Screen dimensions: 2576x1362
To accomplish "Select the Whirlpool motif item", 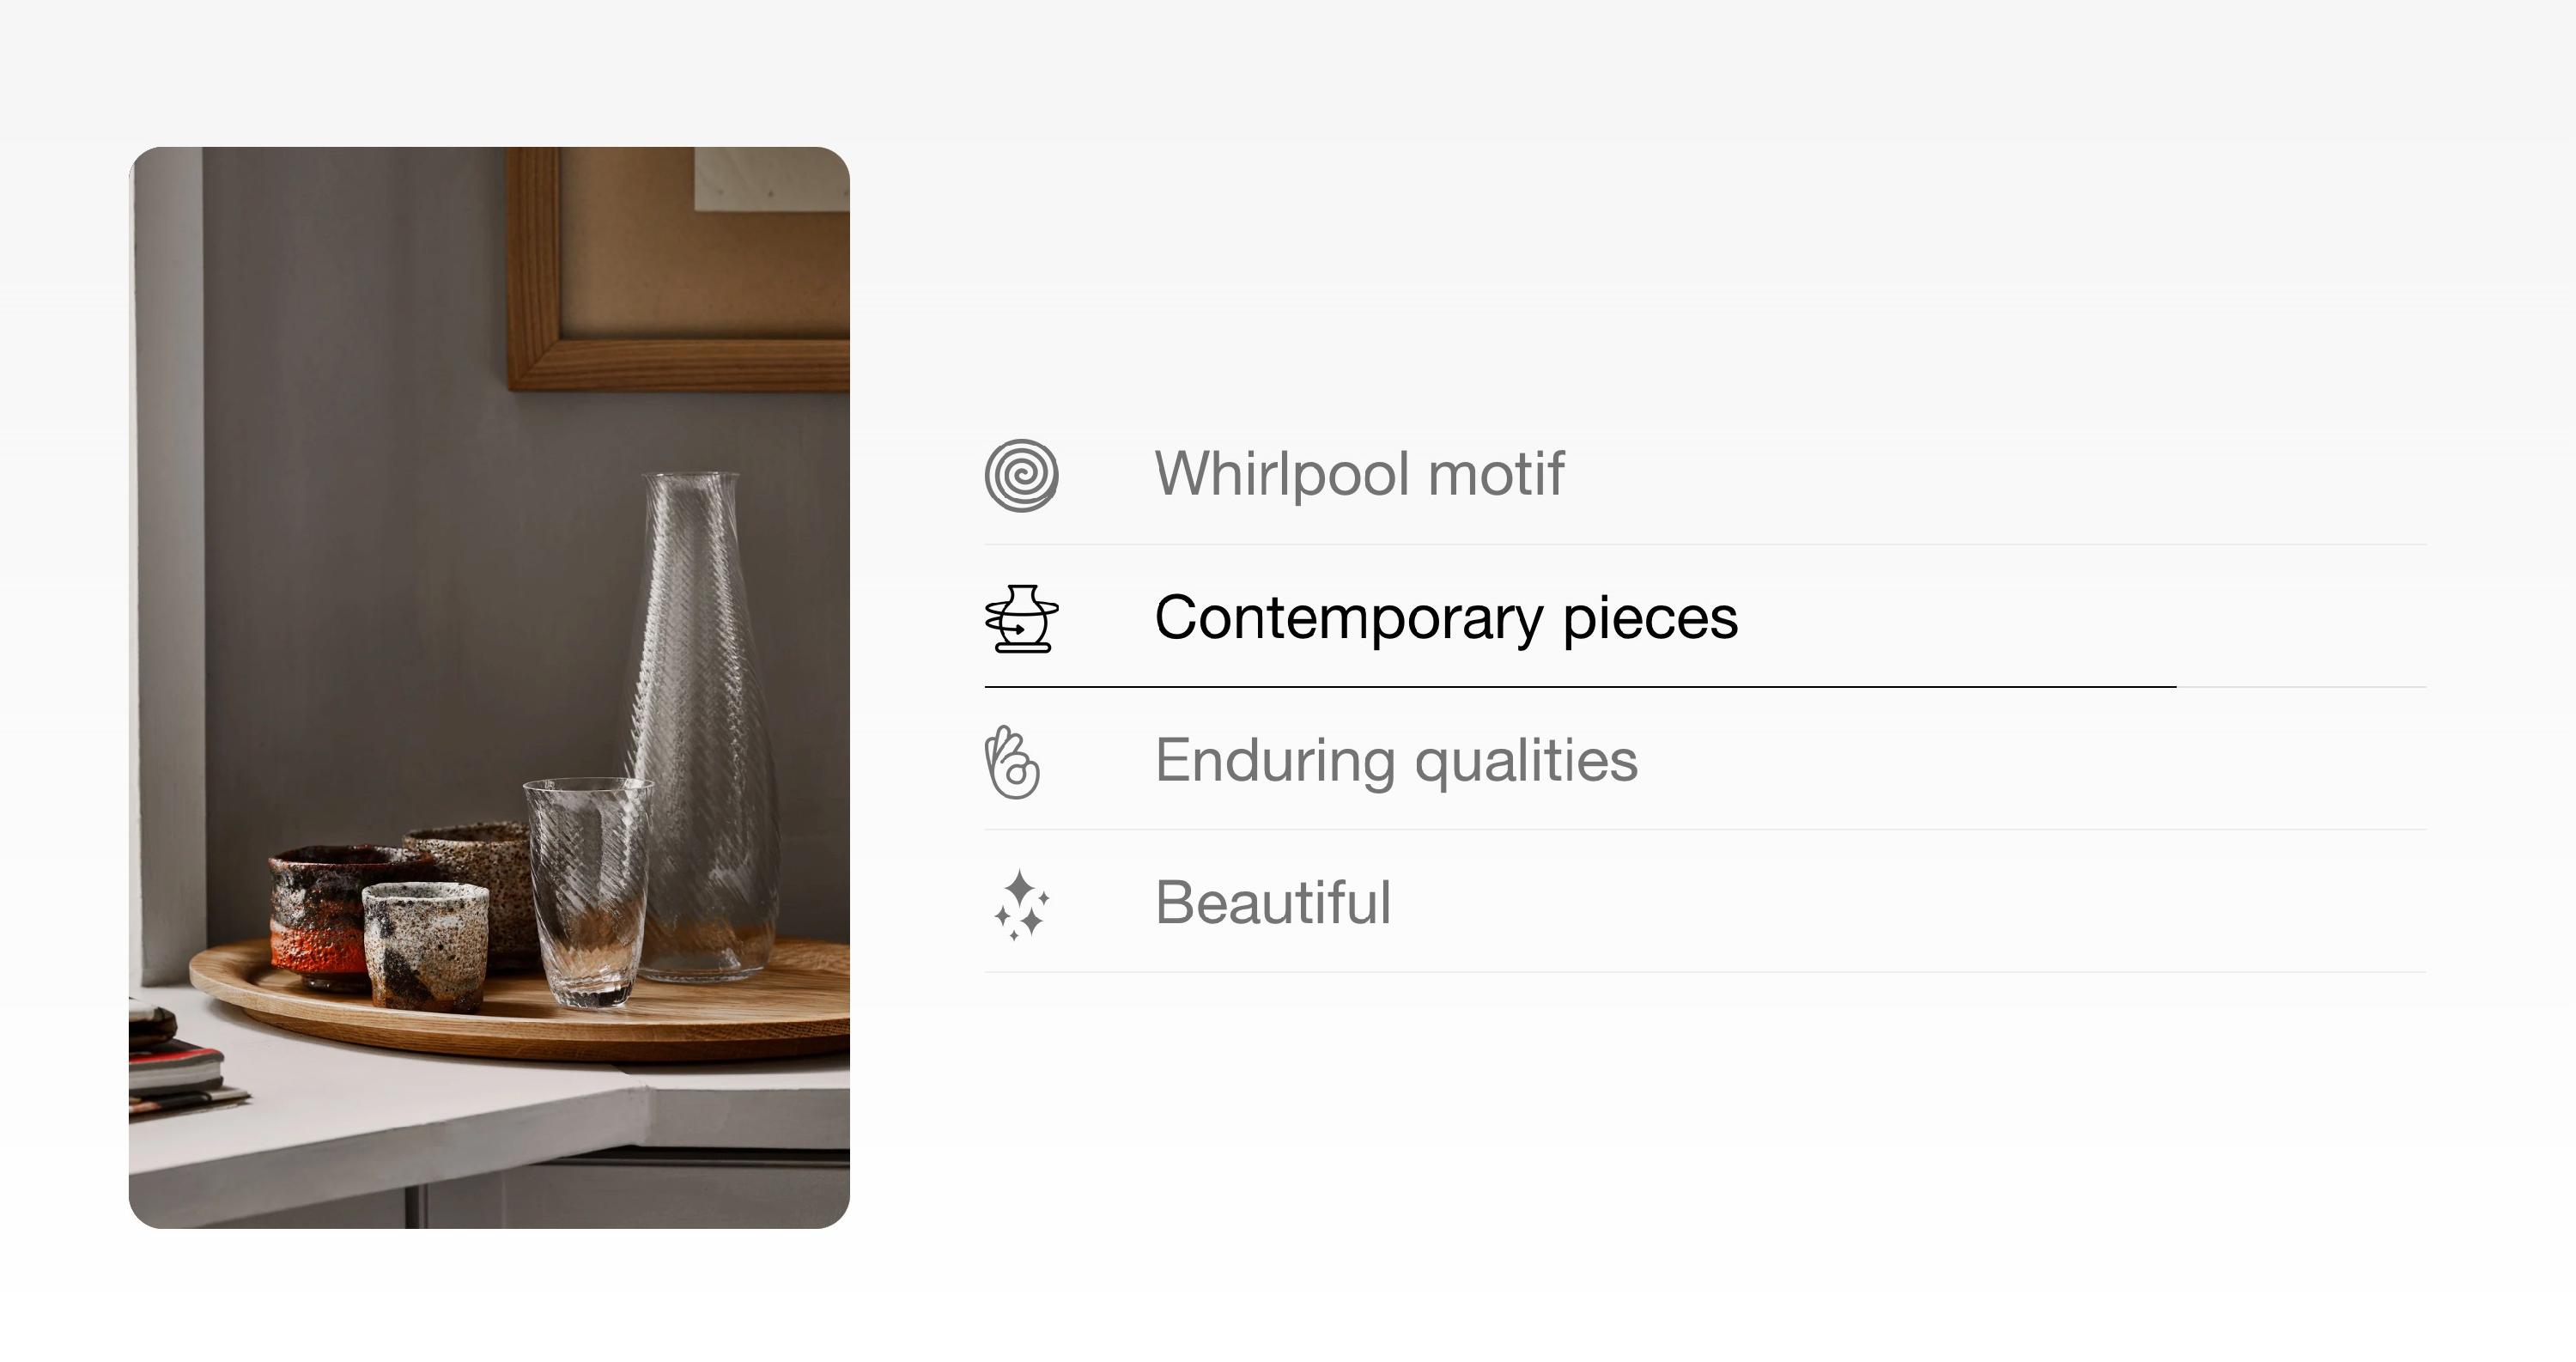I will 1705,474.
